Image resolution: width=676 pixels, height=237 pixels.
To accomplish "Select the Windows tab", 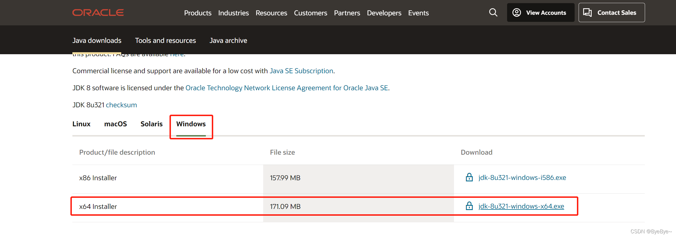I will pos(191,124).
